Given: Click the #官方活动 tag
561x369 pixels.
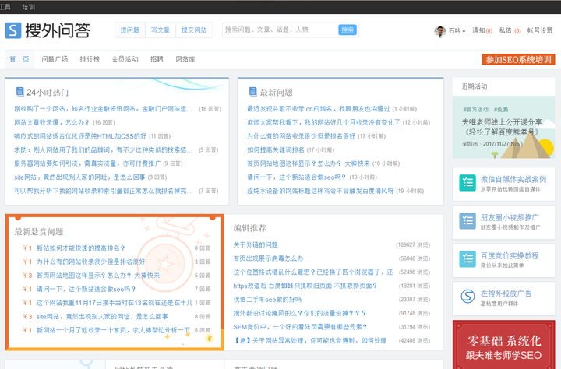Looking at the screenshot, I should pos(475,110).
